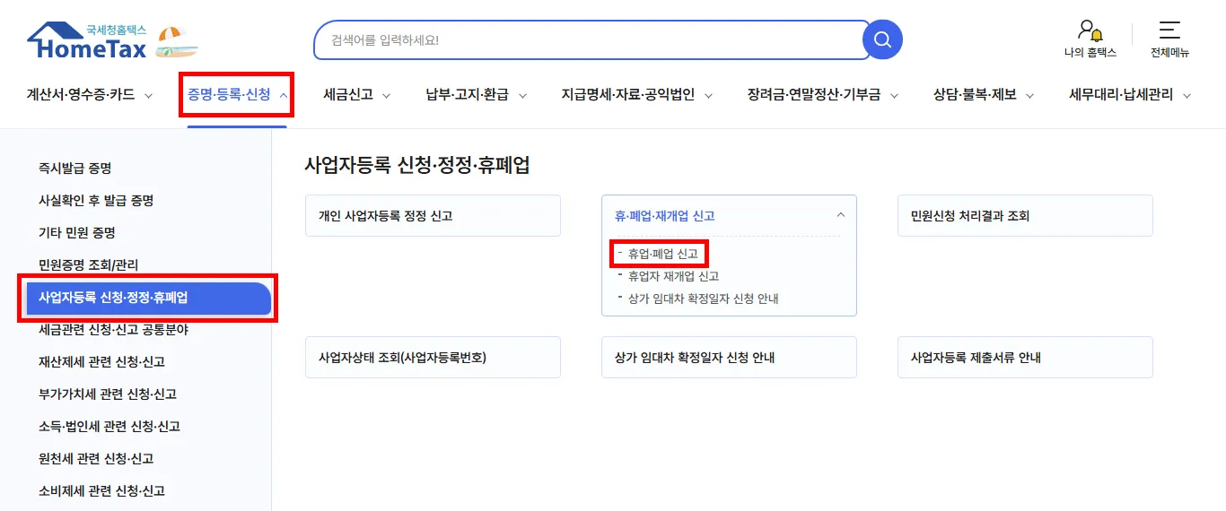Click chevron next to 지급명세·자료·공익법인
Image resolution: width=1226 pixels, height=511 pixels.
[x=707, y=95]
